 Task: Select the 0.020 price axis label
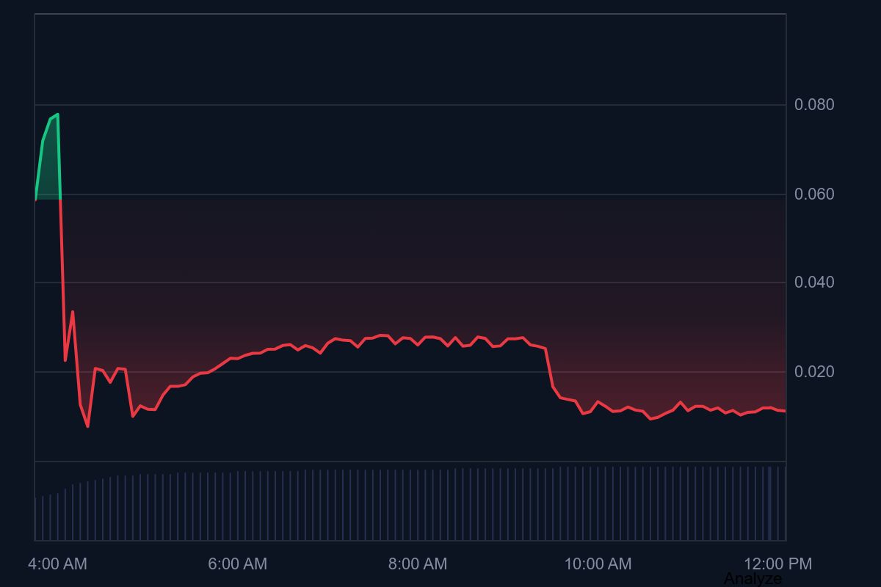[x=814, y=372]
